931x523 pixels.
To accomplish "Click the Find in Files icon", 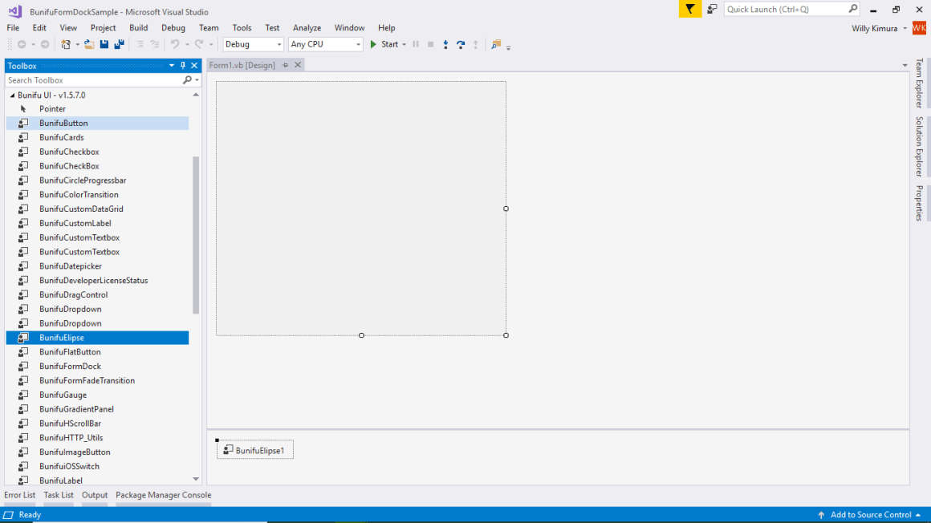I will 496,45.
